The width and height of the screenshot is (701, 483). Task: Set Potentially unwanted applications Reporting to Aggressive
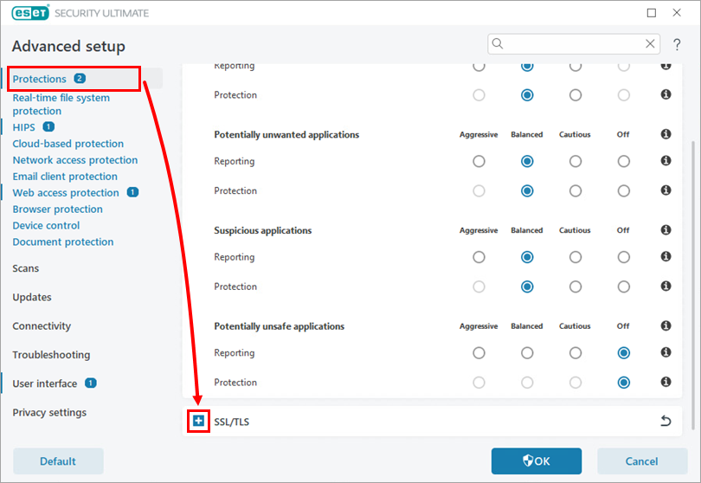pyautogui.click(x=479, y=162)
